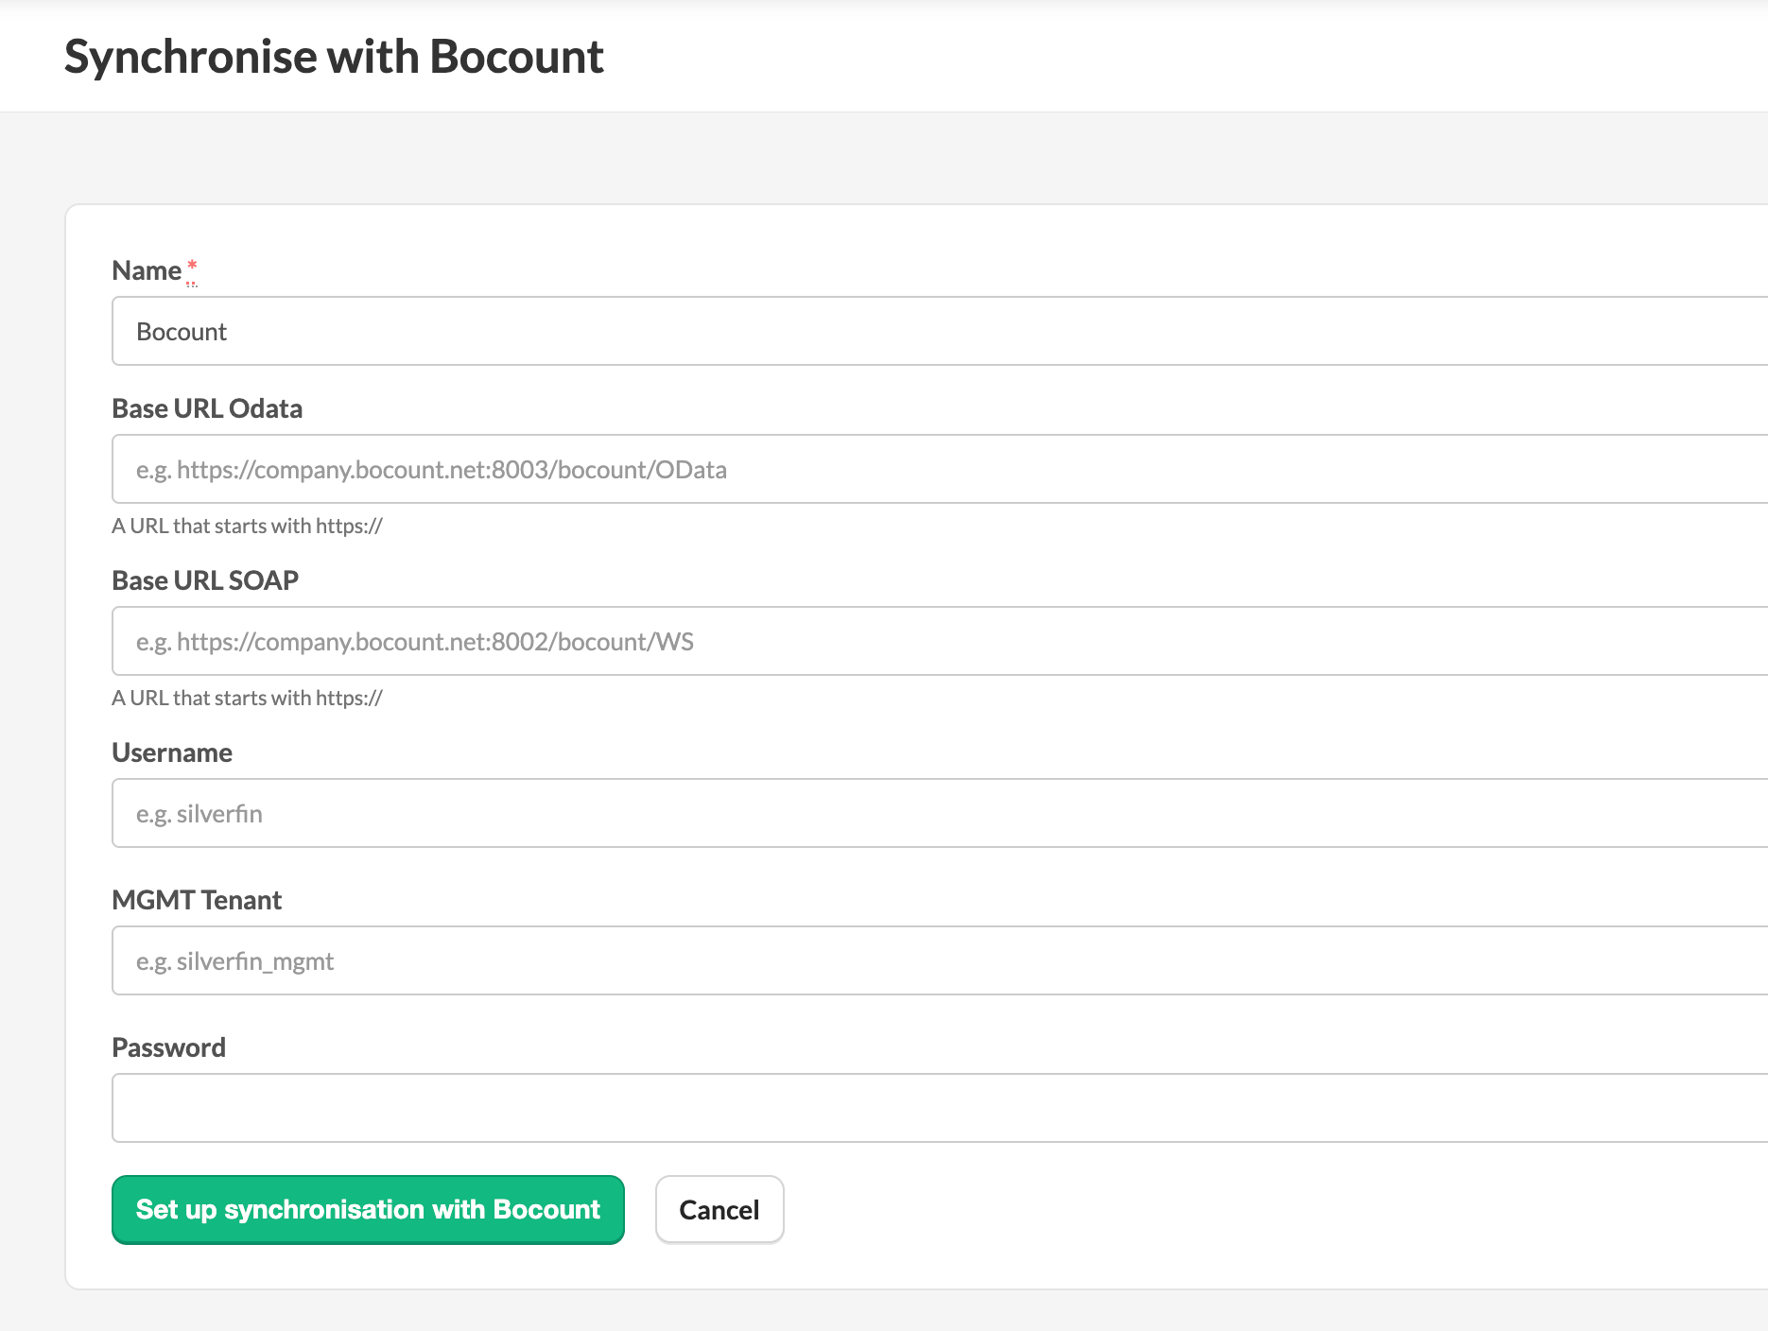Viewport: 1768px width, 1331px height.
Task: Click the Password input field
Action: (x=940, y=1108)
